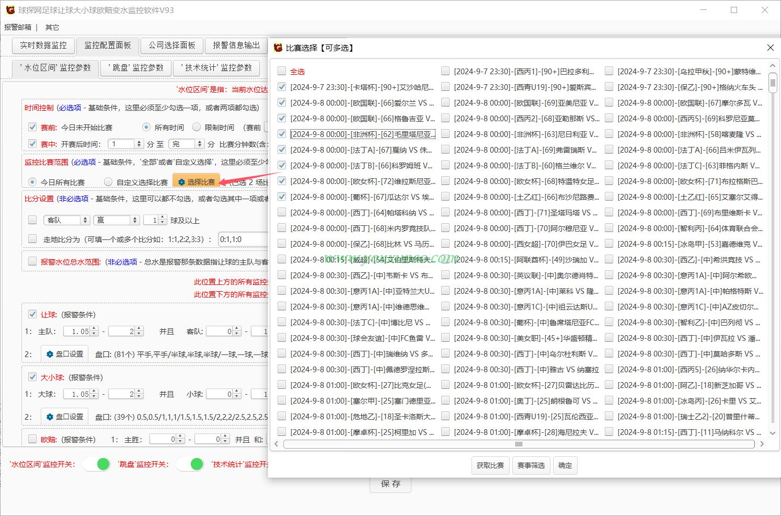Uncheck 欧国联 爱尔兰 match checkbox

(282, 102)
